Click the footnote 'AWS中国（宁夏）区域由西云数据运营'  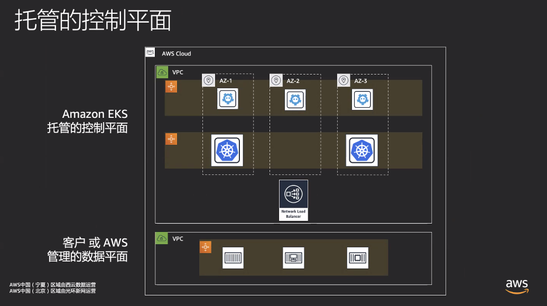53,285
